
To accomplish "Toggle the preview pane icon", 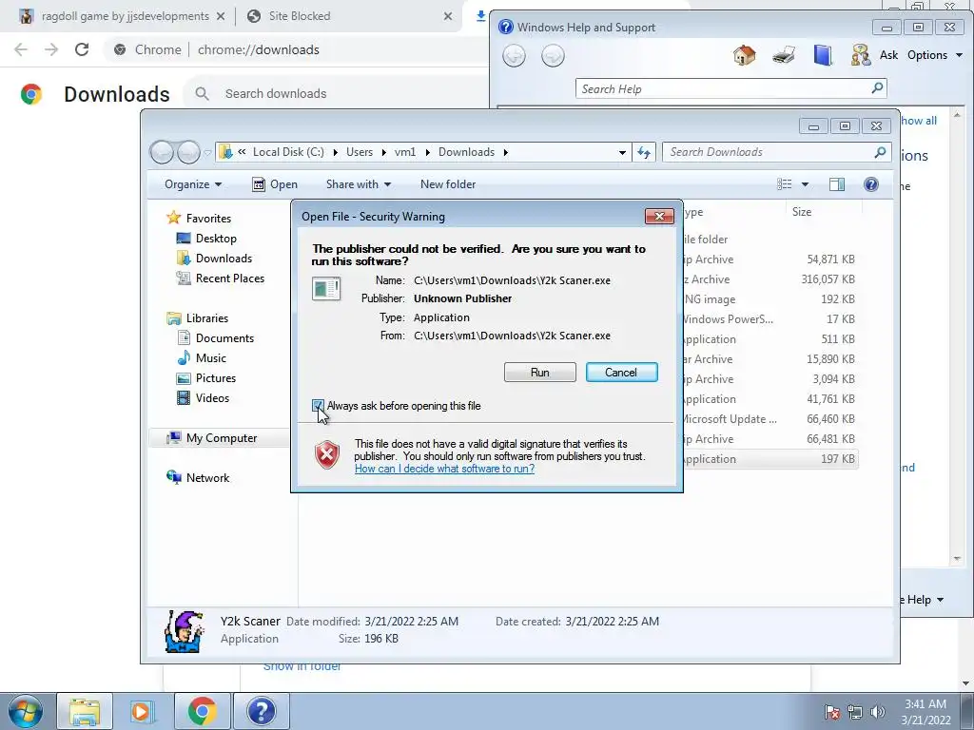I will pyautogui.click(x=837, y=184).
